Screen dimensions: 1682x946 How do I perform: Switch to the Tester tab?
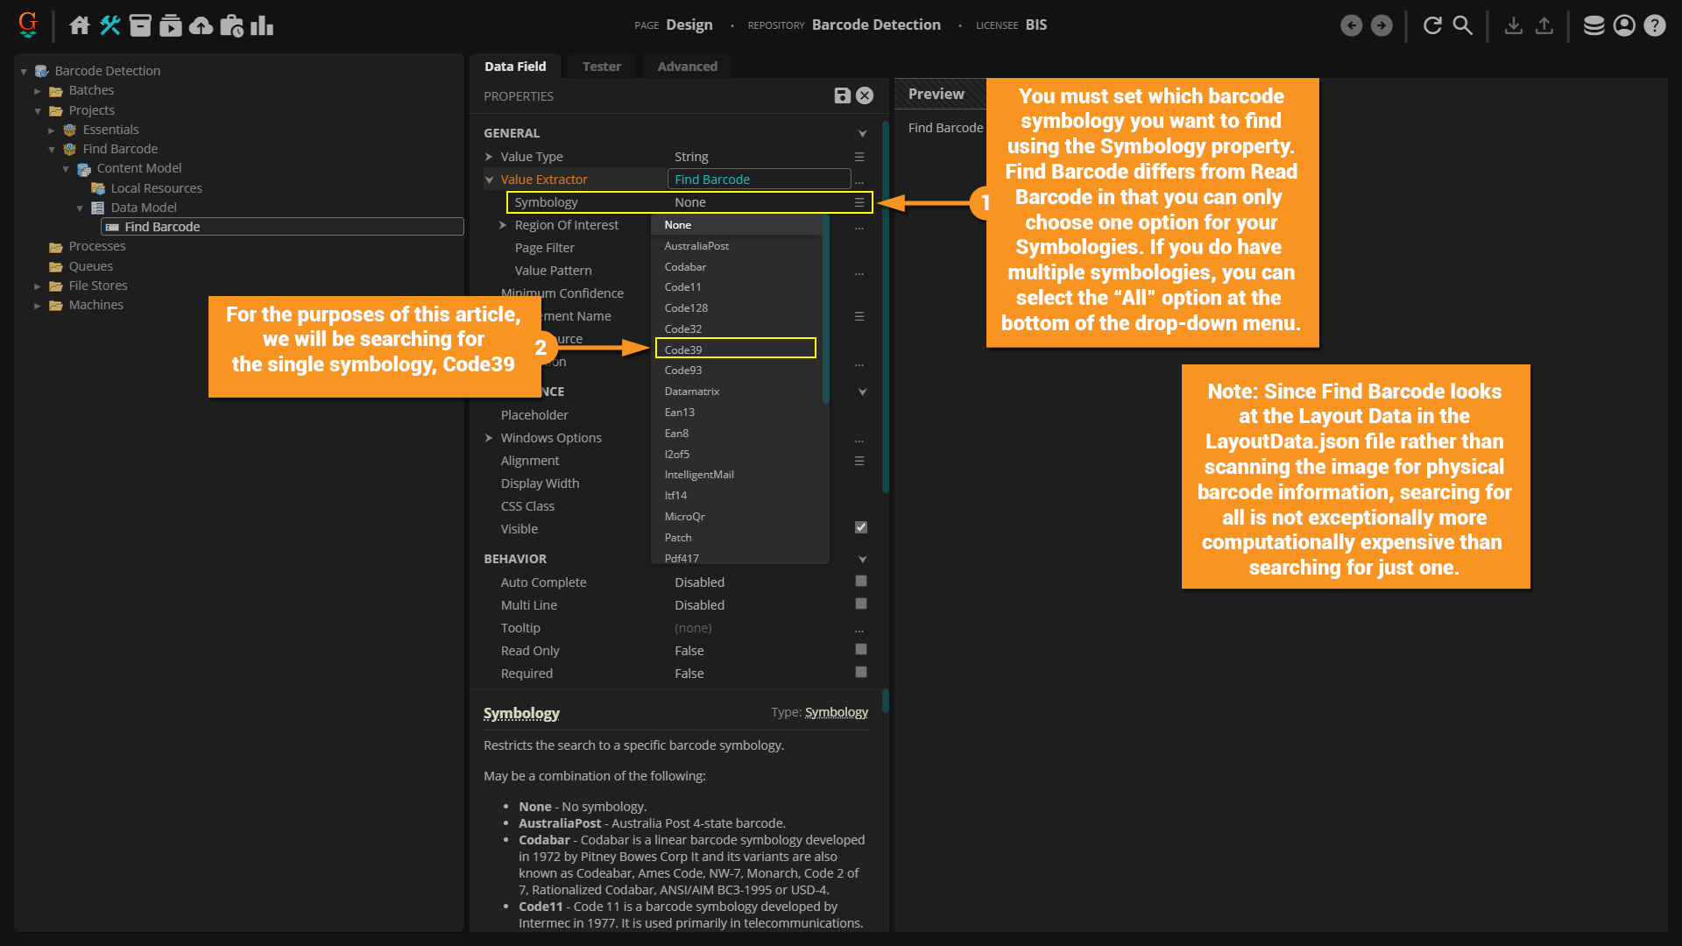(x=601, y=67)
